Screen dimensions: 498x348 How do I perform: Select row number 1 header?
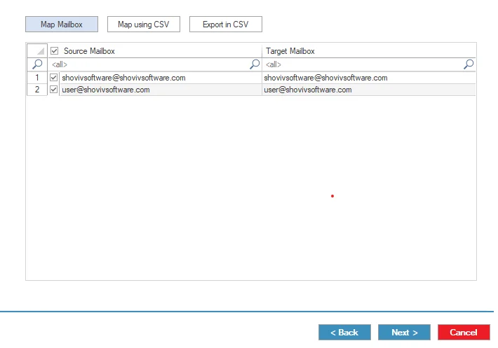[x=37, y=78]
